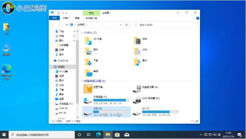The width and height of the screenshot is (246, 139).
Task: Open Microsoft Edge from the taskbar
Action: [98, 135]
